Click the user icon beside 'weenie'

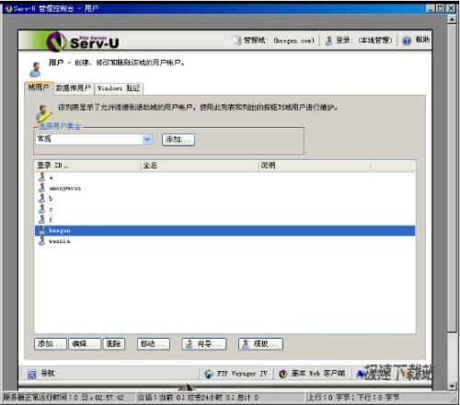(42, 241)
